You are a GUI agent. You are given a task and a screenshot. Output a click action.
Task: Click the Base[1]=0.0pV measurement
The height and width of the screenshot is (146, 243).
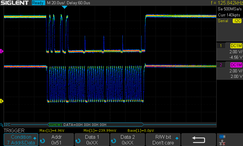pos(141,130)
